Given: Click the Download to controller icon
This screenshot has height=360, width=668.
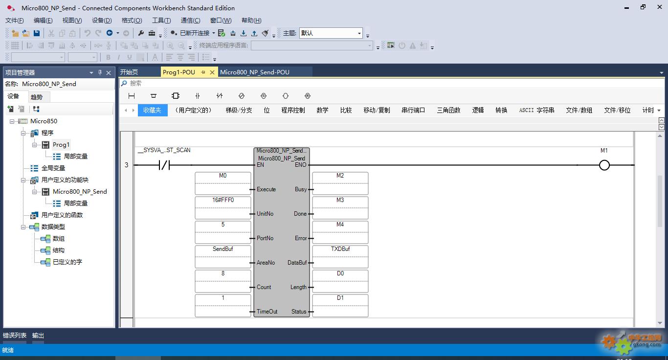Looking at the screenshot, I should coord(243,33).
